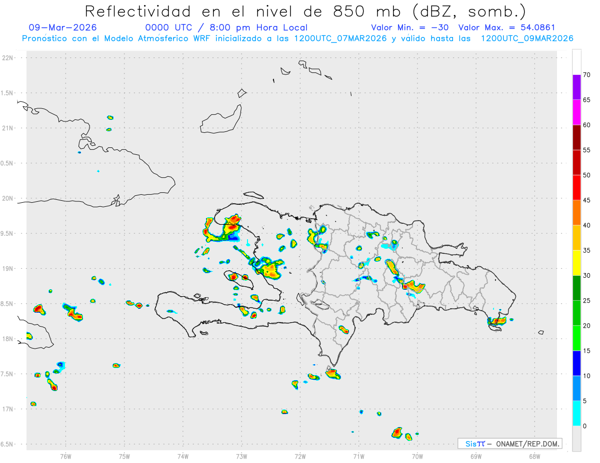Click the latitude axis label "22N"

(7, 58)
